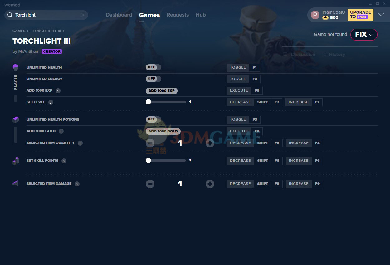Click the CREATOR badge
This screenshot has height=265, width=390.
point(52,51)
